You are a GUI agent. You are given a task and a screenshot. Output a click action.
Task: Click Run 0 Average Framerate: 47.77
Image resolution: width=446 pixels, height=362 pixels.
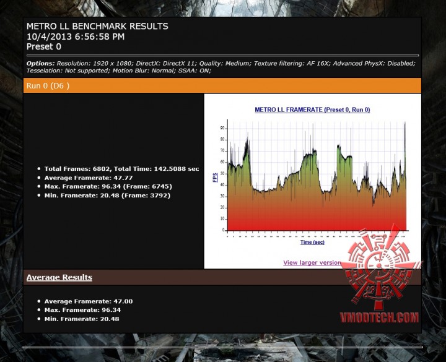(89, 178)
